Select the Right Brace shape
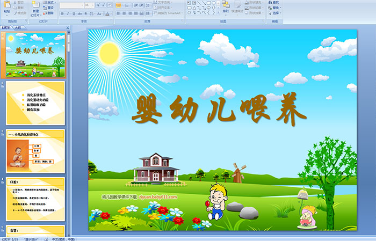 point(214,12)
